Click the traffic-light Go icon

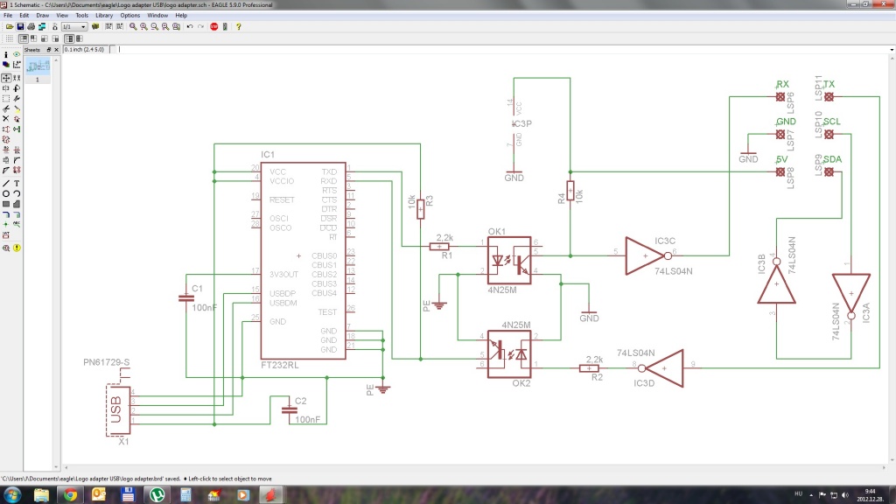pos(225,27)
